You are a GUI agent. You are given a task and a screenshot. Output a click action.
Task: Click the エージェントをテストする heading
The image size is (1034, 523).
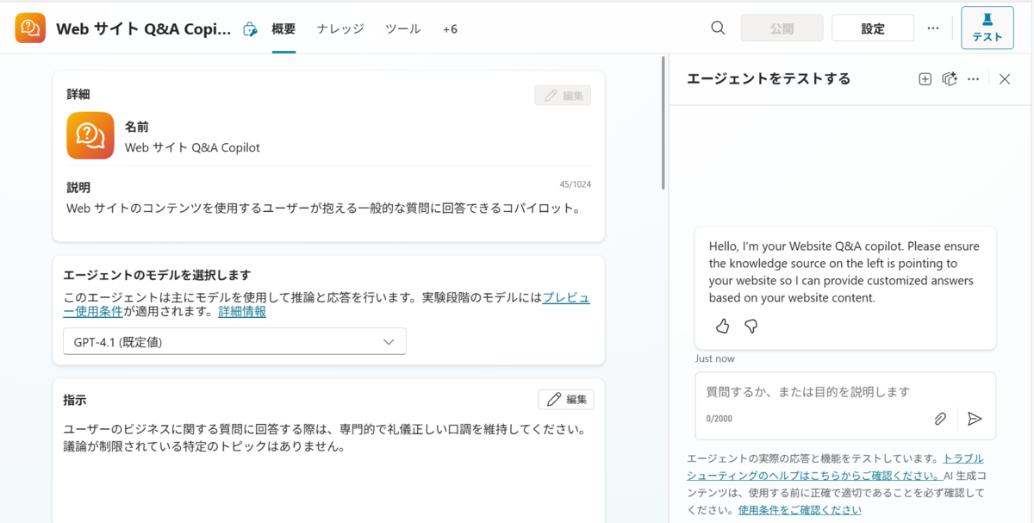click(769, 78)
